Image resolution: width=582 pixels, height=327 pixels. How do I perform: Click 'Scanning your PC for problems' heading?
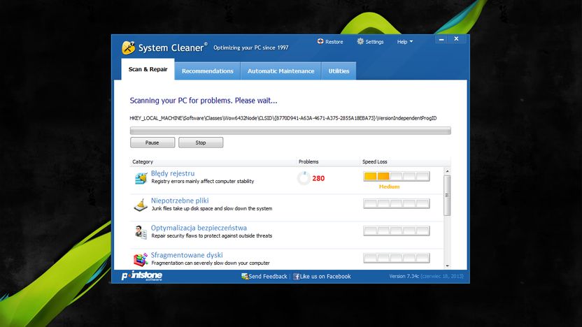tap(204, 101)
